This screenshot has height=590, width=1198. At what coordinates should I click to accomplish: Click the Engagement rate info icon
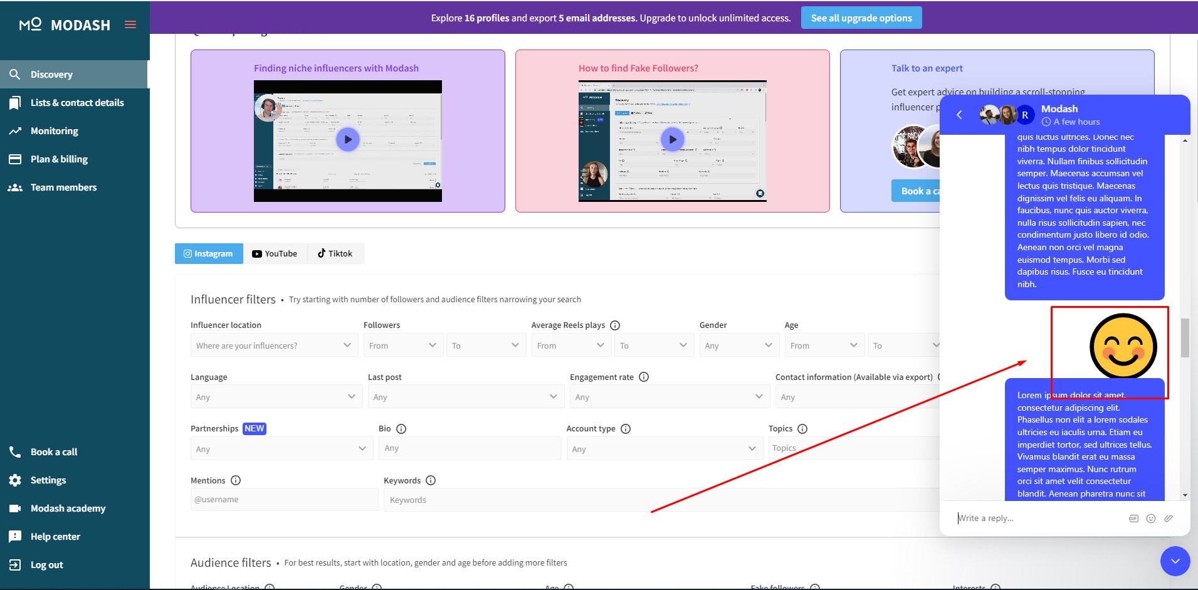644,377
